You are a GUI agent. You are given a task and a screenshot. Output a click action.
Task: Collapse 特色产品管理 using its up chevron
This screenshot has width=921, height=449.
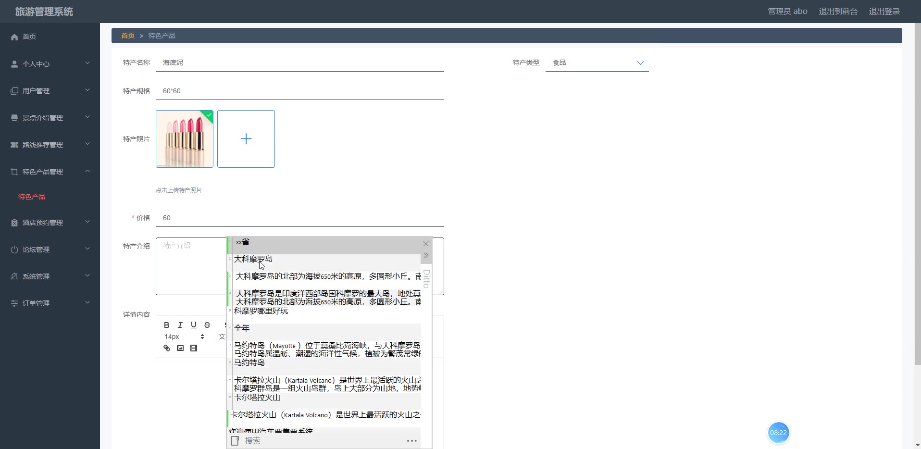click(87, 171)
